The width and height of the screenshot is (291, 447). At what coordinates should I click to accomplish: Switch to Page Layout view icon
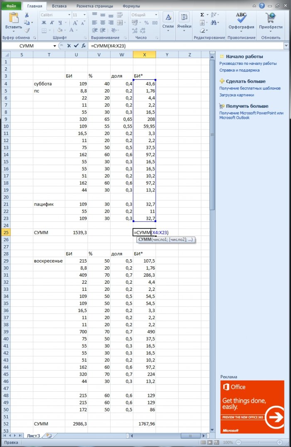click(x=210, y=442)
